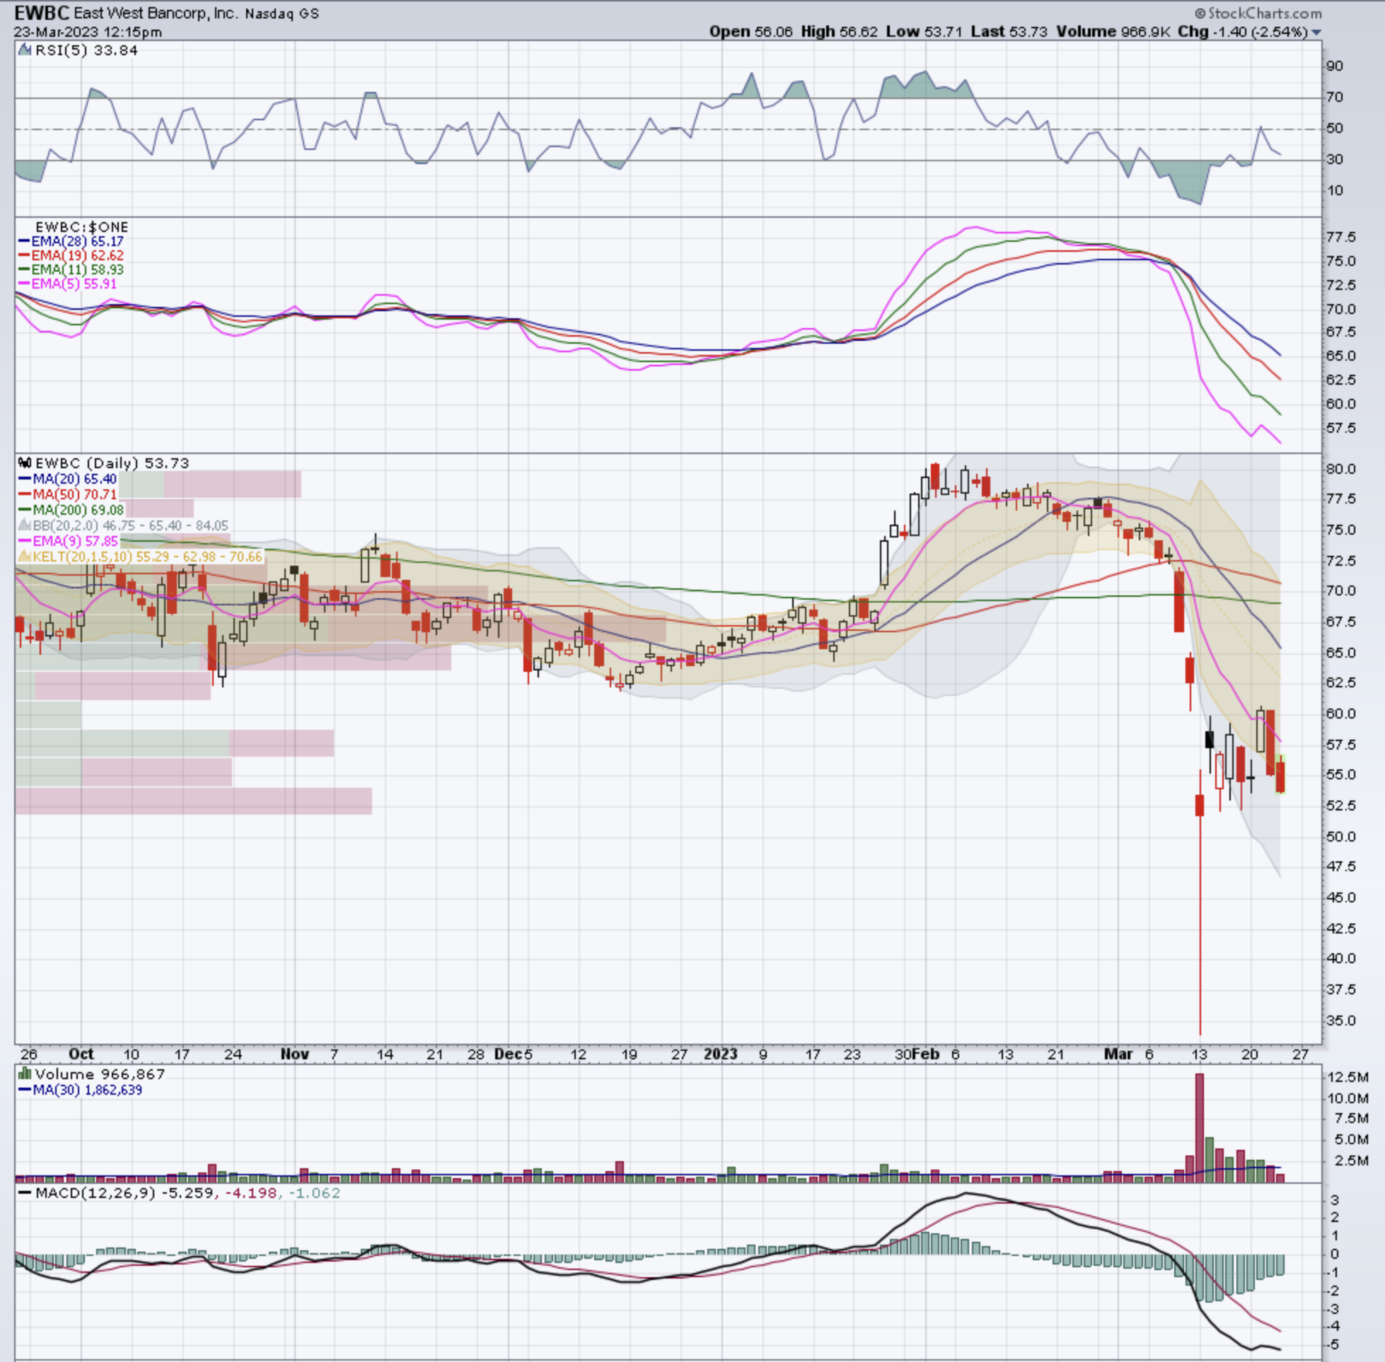Click the MA(20) 65.40 legend entry

click(74, 479)
